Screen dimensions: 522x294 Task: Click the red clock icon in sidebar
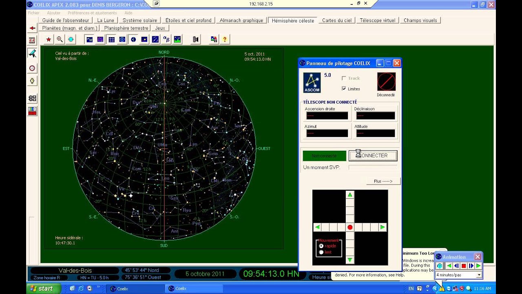tap(32, 68)
